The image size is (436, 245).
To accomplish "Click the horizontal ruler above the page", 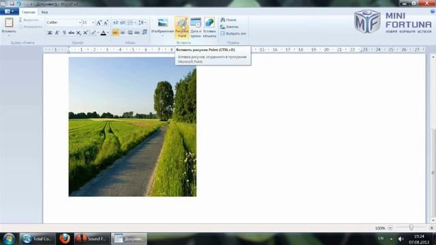I will tap(234, 50).
